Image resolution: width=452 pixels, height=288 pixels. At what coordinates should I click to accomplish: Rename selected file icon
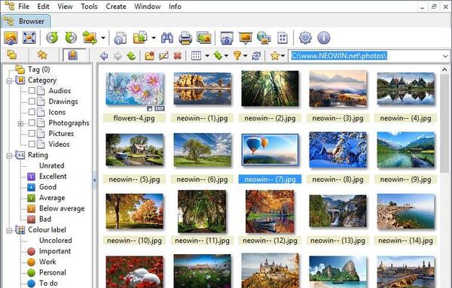(x=163, y=56)
